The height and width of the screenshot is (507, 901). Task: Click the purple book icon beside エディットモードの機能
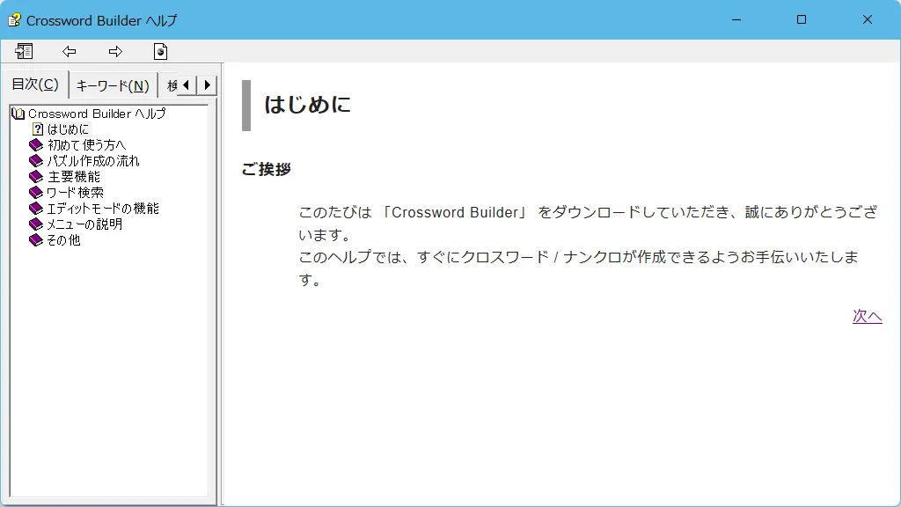[x=36, y=208]
